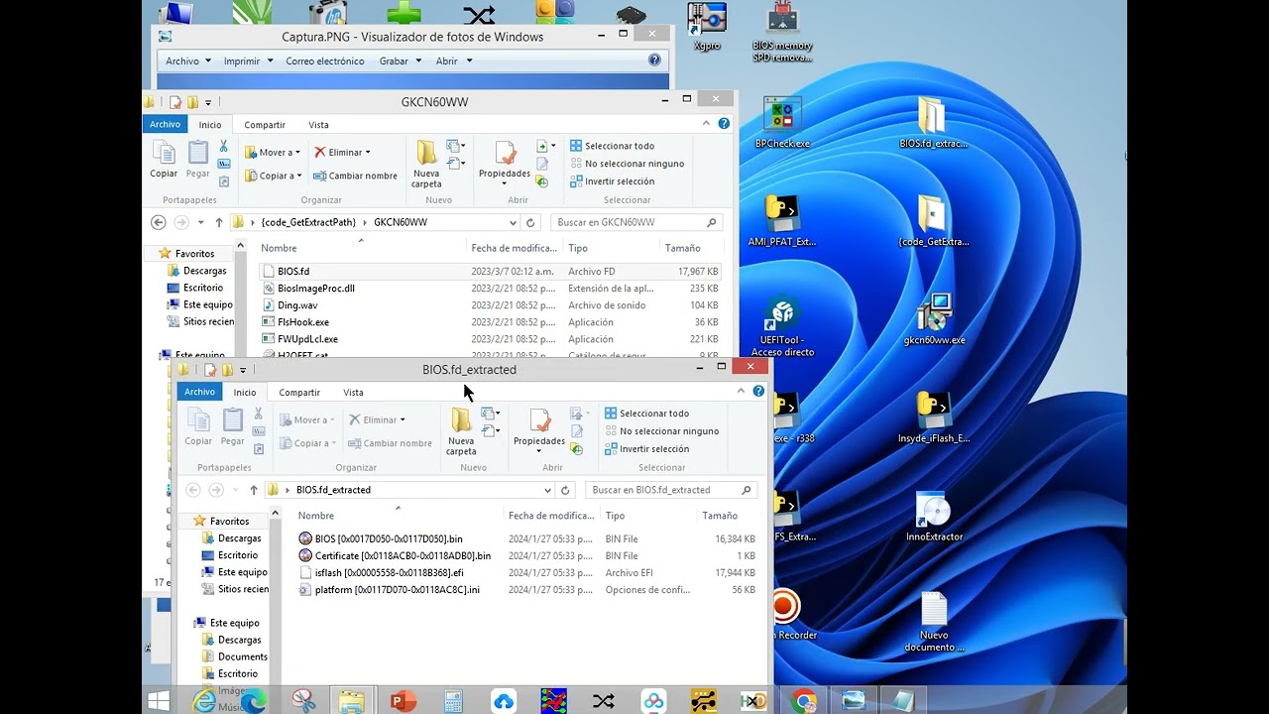Select the AMI_PFAT_Ext desktop script icon
The height and width of the screenshot is (714, 1269).
(782, 221)
